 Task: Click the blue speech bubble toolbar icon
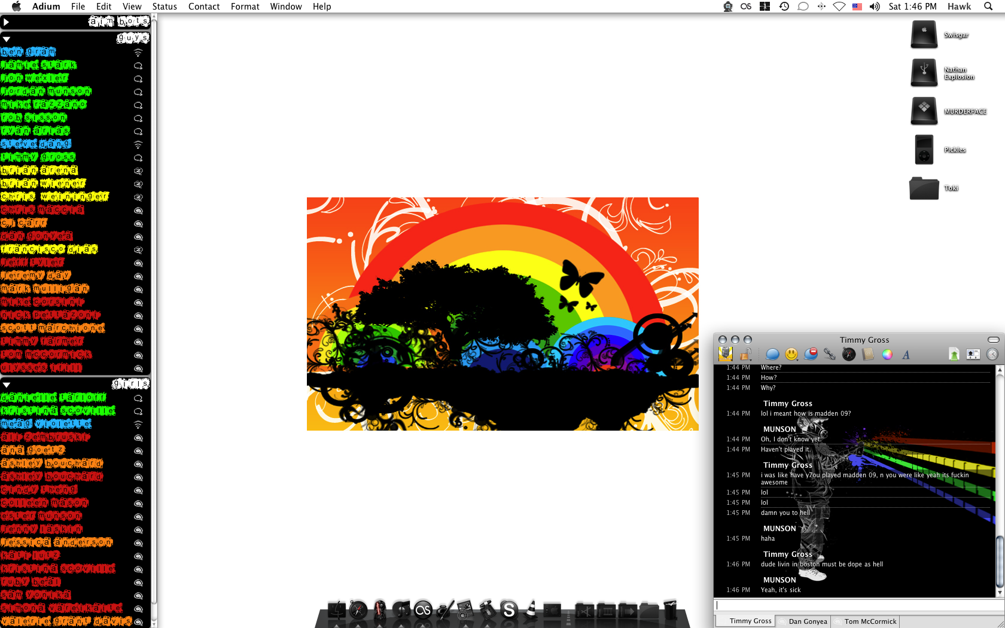coord(772,354)
